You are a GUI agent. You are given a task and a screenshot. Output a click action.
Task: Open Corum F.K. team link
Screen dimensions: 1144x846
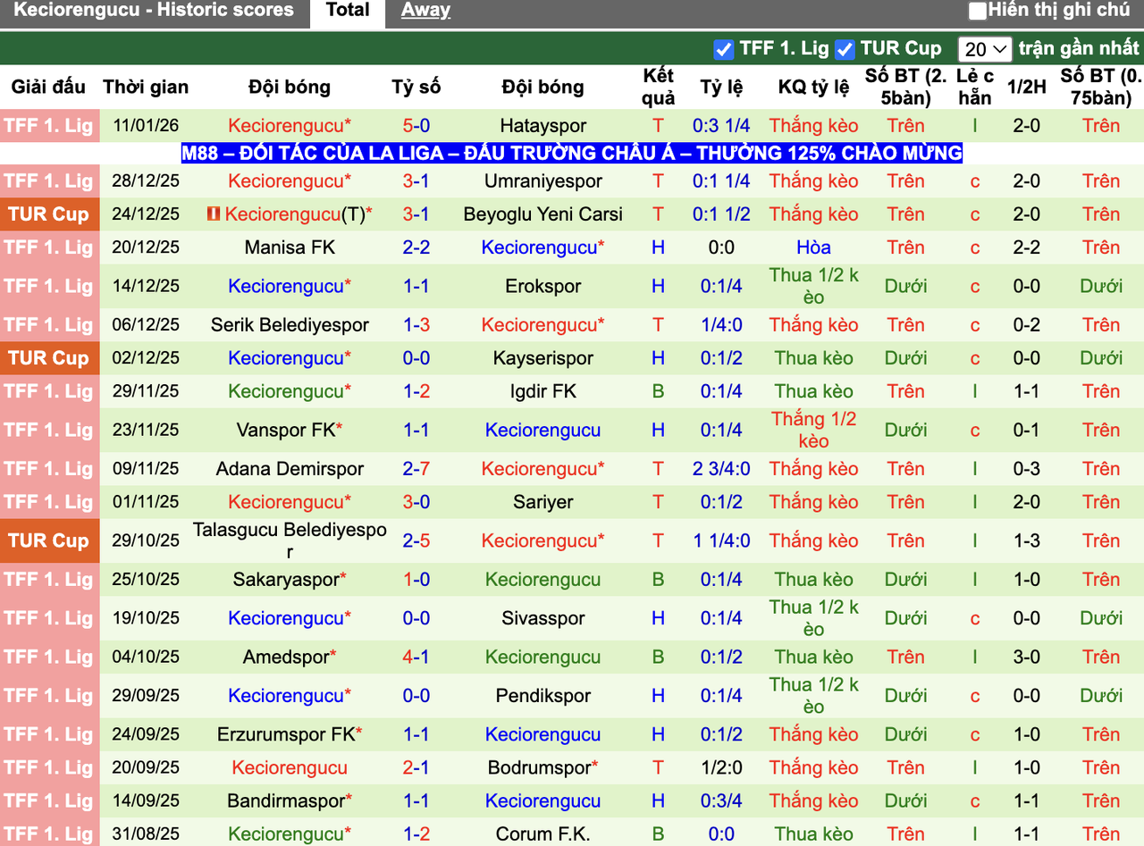[543, 834]
